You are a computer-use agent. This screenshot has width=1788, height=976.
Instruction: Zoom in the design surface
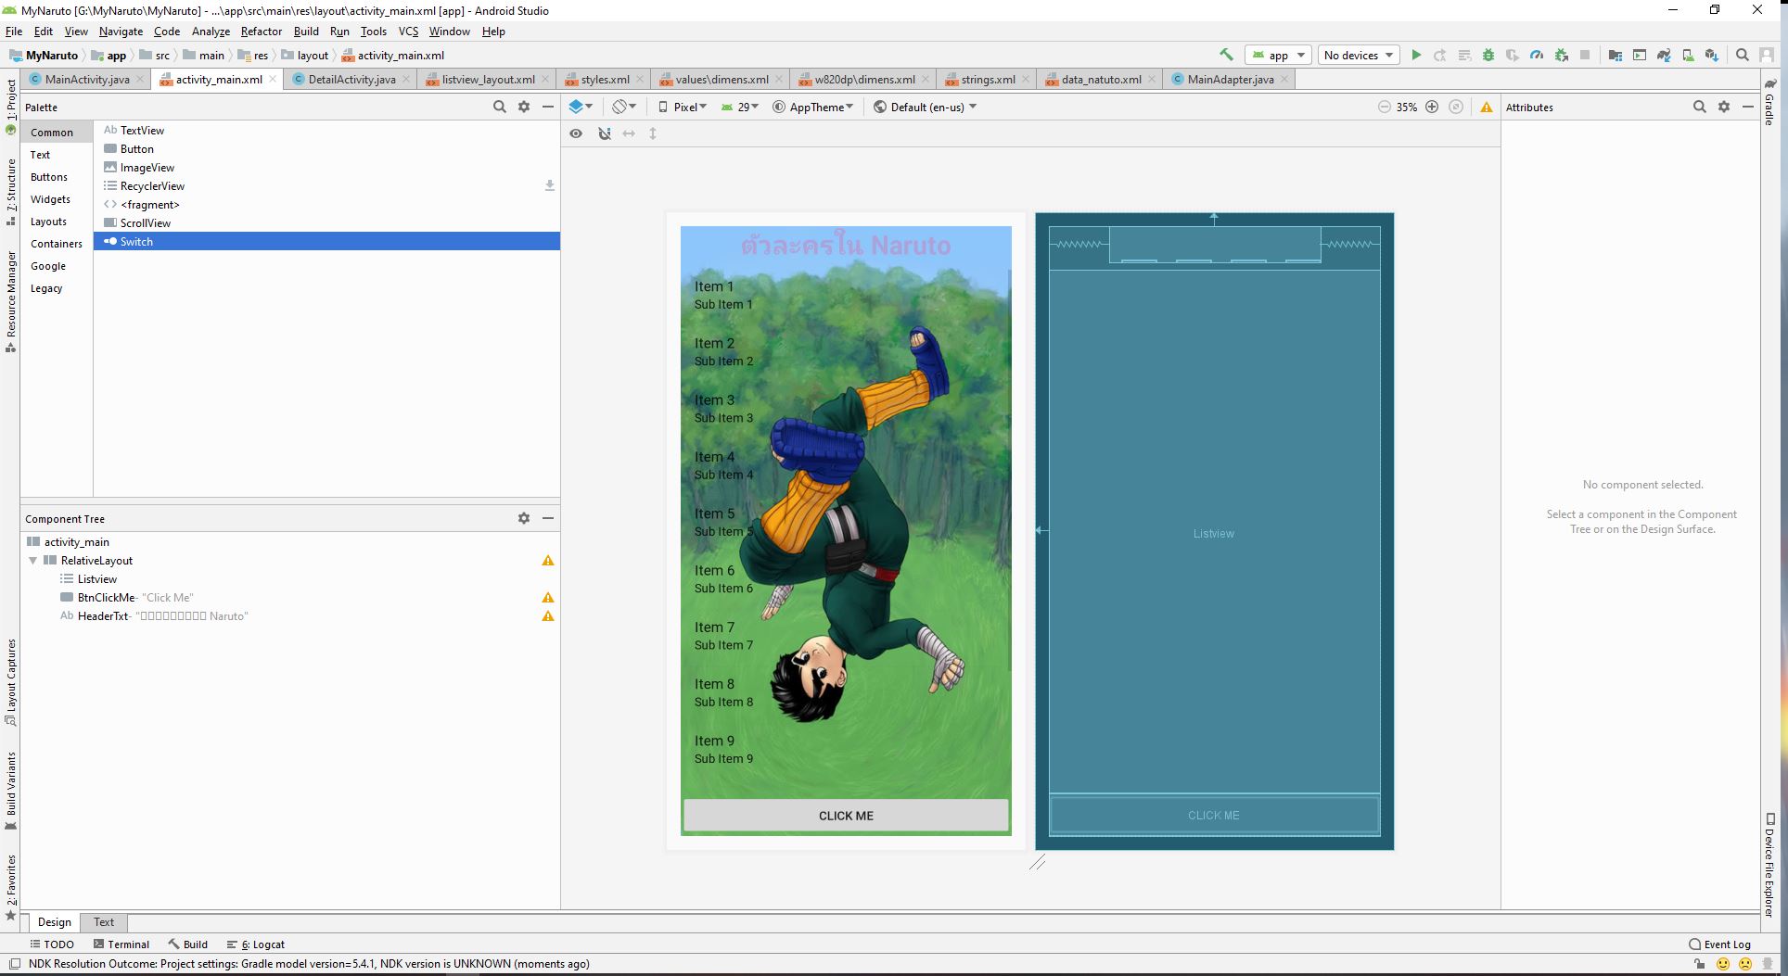click(1432, 107)
